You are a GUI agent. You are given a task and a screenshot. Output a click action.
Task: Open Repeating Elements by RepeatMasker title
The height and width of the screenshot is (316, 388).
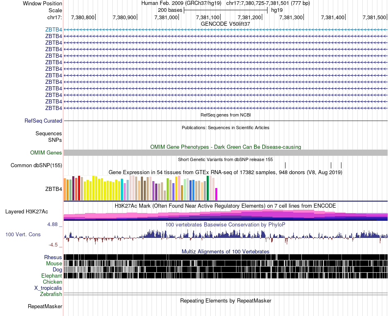(x=226, y=300)
